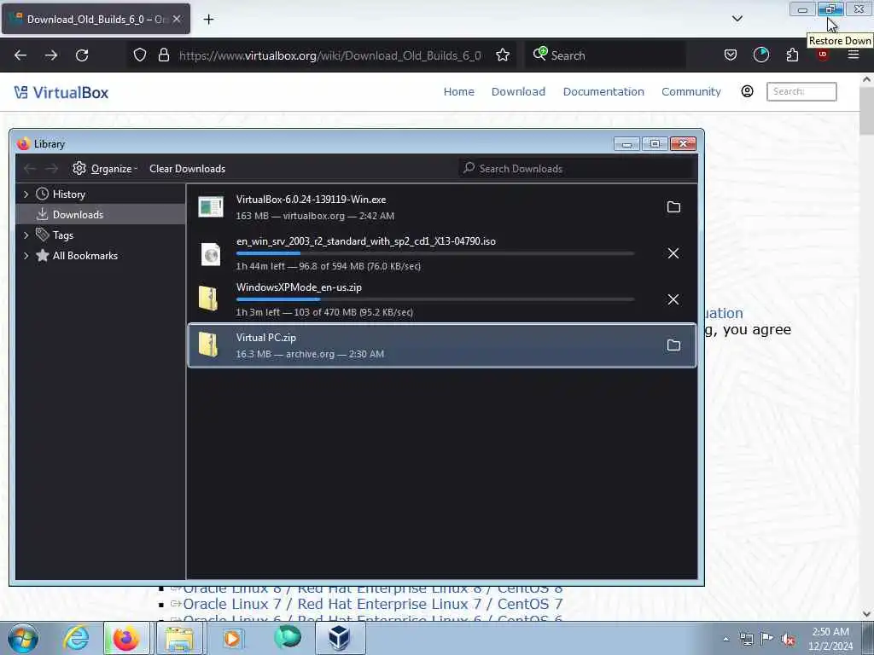Click the WindowsXPMode download progress bar
The height and width of the screenshot is (655, 874).
435,299
